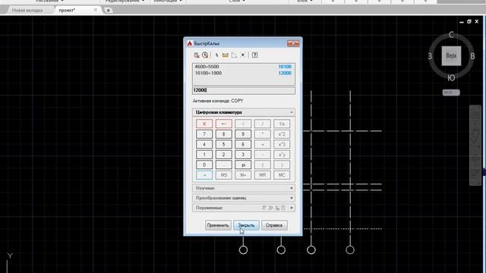The image size is (486, 273).
Task: Select history expression 4600+5500
Action: pyautogui.click(x=207, y=67)
